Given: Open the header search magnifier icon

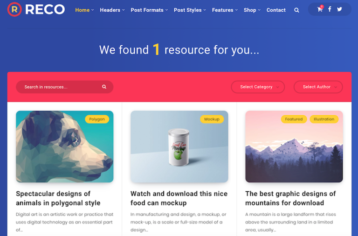Looking at the screenshot, I should 296,10.
